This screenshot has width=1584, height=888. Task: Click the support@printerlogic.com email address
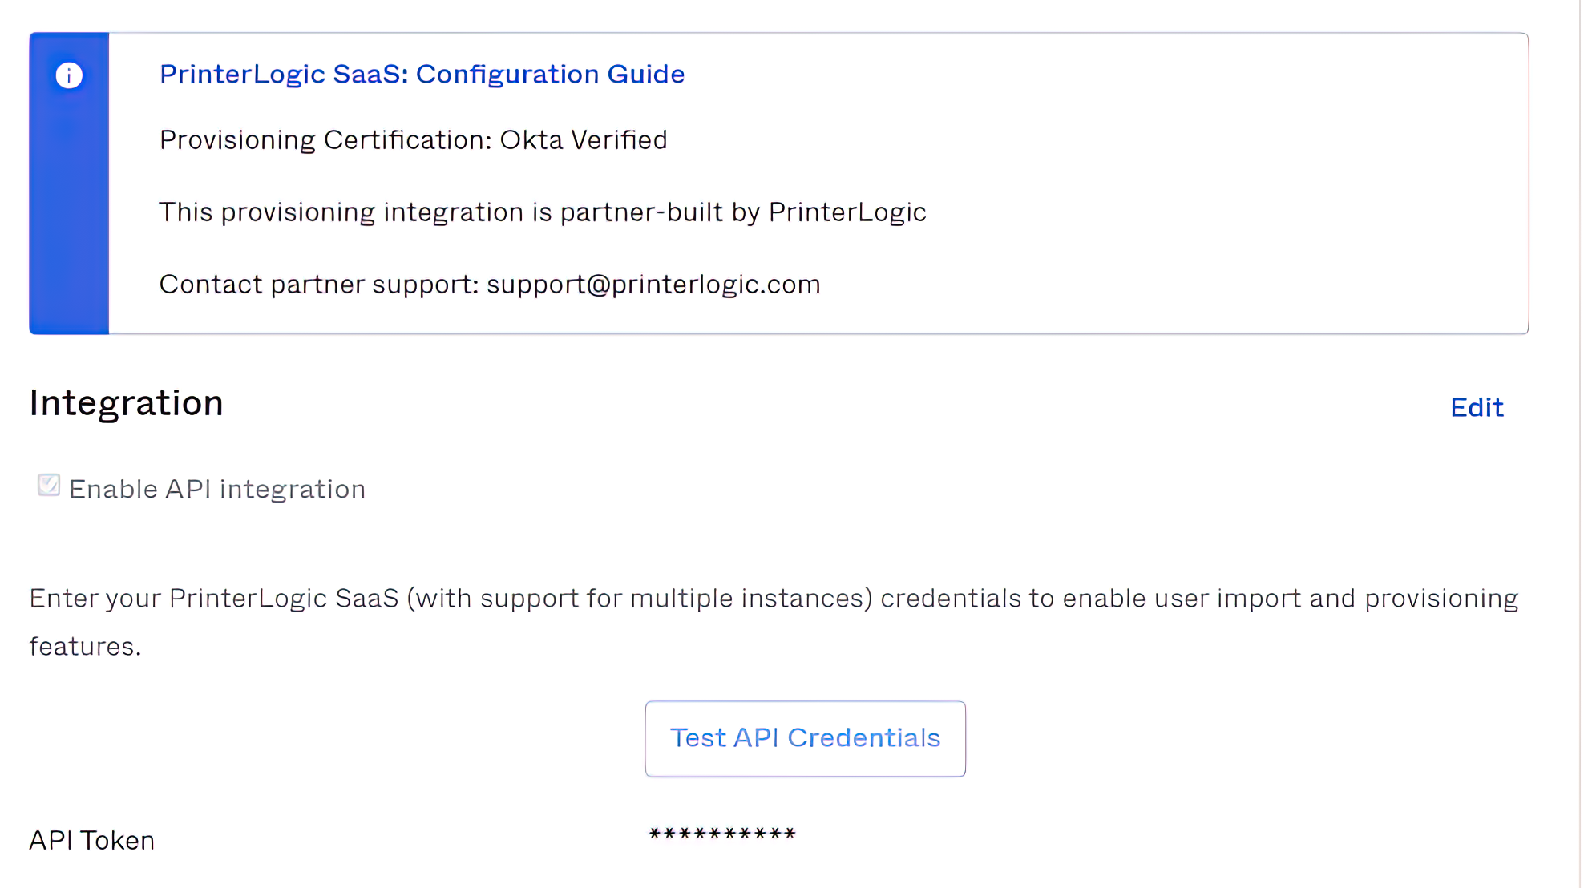point(653,285)
